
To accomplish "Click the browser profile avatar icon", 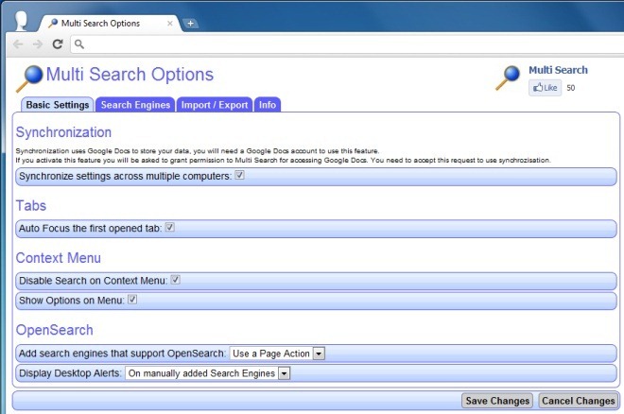I will click(21, 21).
